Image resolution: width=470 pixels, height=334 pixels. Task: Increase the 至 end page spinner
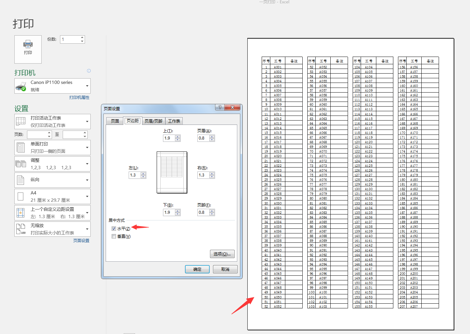85,133
